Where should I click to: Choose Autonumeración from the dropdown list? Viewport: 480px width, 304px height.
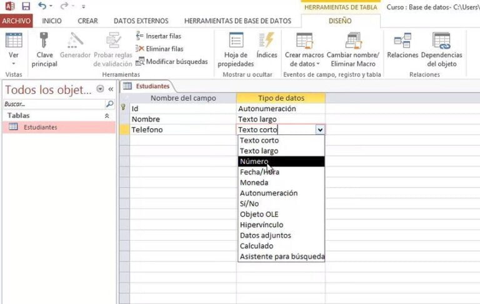pyautogui.click(x=281, y=193)
